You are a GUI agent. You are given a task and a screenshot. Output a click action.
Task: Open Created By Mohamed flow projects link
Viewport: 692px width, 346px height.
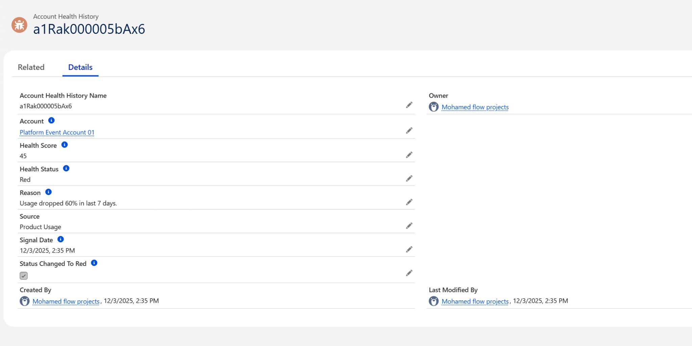coord(66,301)
